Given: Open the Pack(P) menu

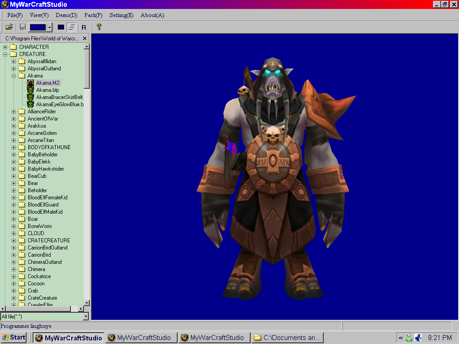Looking at the screenshot, I should point(93,15).
